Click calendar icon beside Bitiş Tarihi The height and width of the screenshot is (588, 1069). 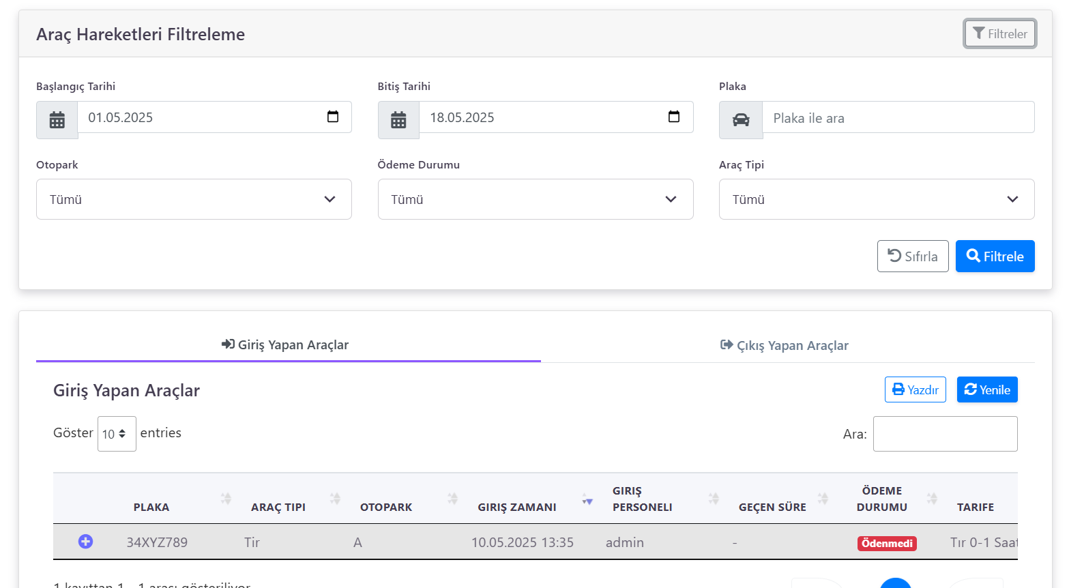pyautogui.click(x=398, y=120)
